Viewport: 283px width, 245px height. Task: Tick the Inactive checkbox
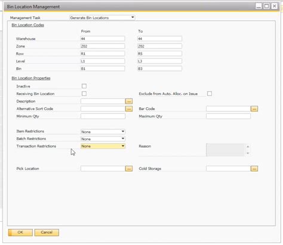(x=84, y=86)
